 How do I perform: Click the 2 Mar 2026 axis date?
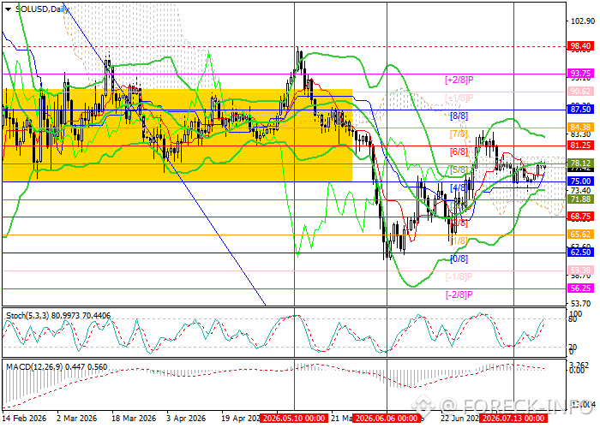coord(76,419)
